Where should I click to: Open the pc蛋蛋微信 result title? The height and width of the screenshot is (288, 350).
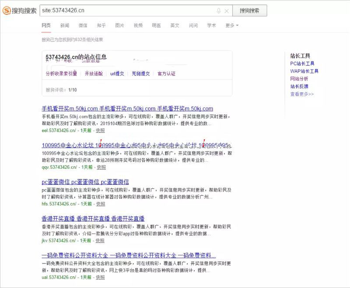tap(85, 182)
